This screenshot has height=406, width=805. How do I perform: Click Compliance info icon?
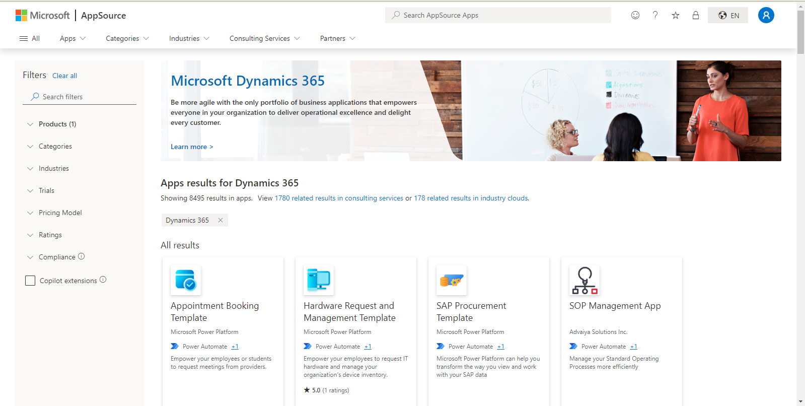tap(82, 256)
